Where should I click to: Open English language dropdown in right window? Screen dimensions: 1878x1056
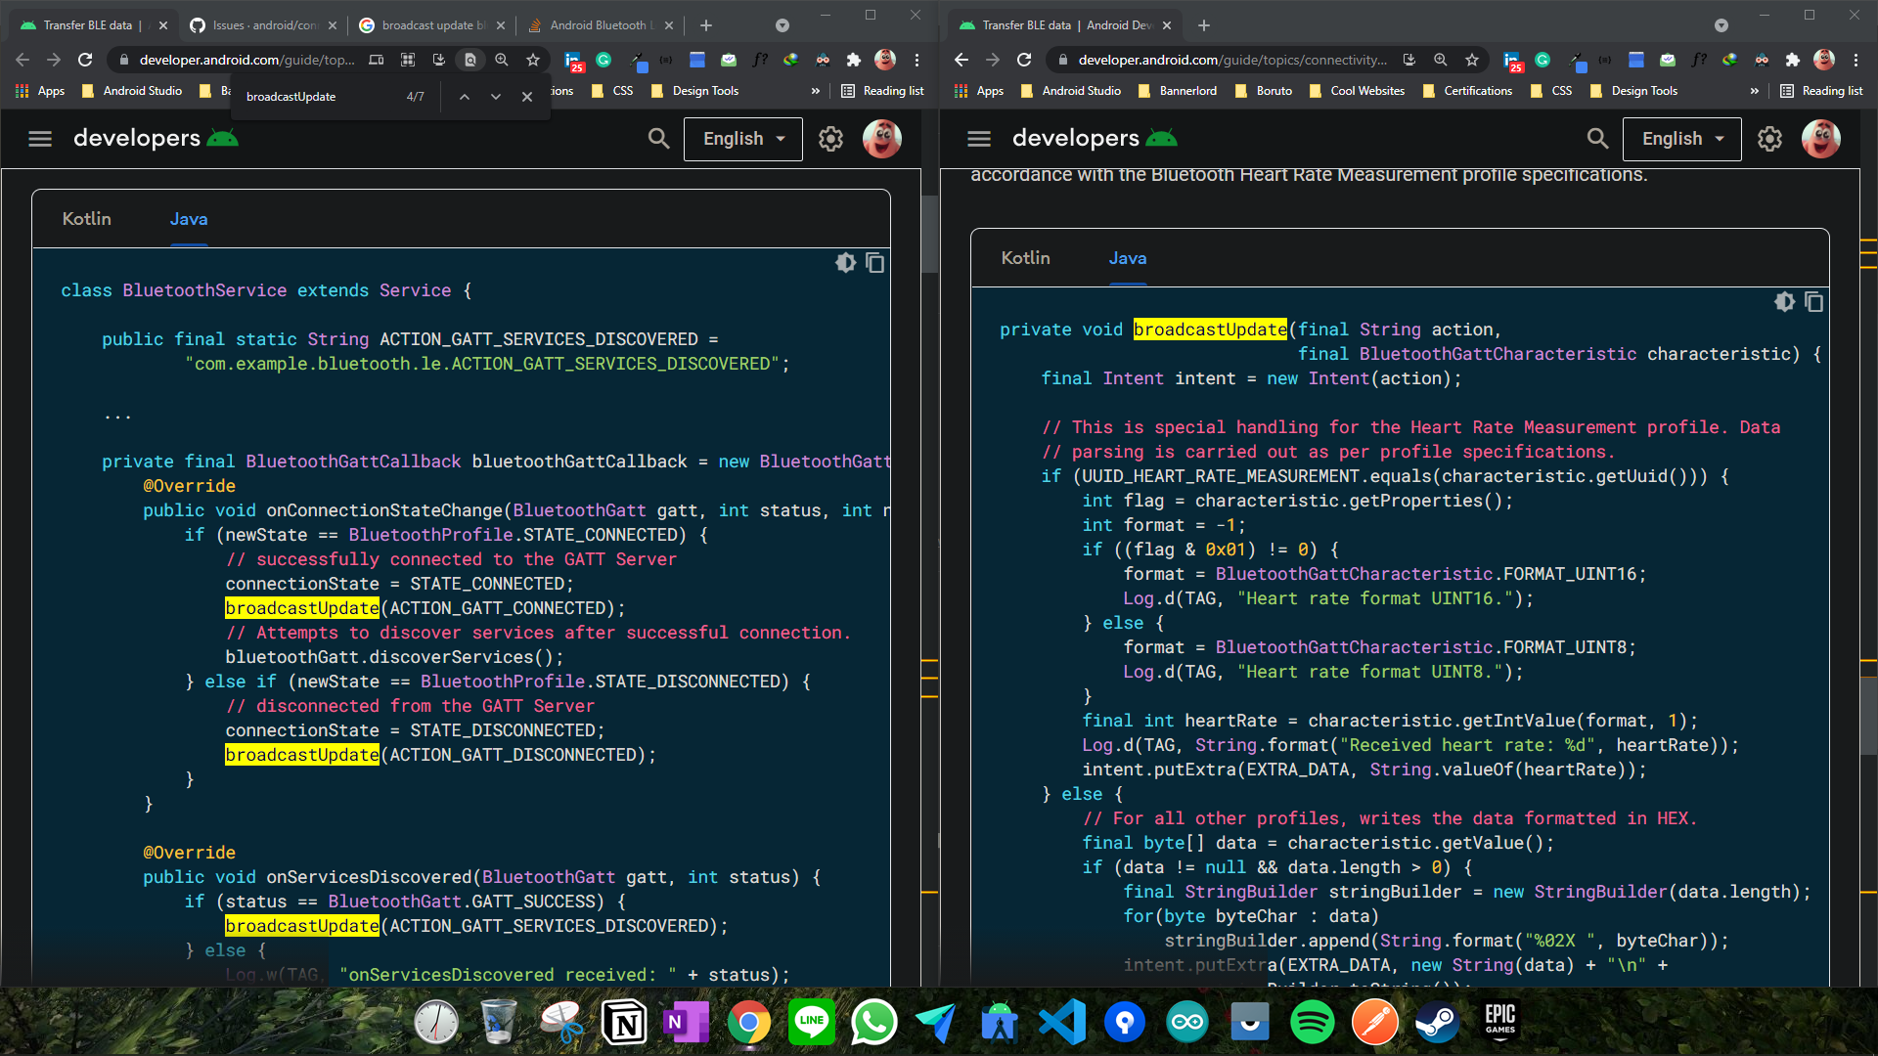point(1682,139)
